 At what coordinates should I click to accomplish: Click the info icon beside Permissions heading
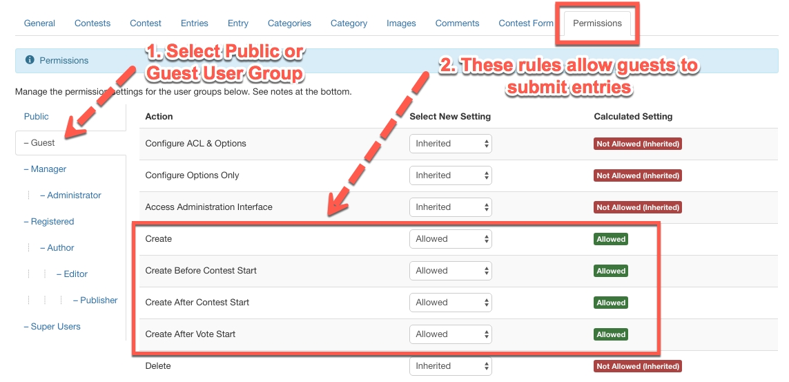click(30, 61)
